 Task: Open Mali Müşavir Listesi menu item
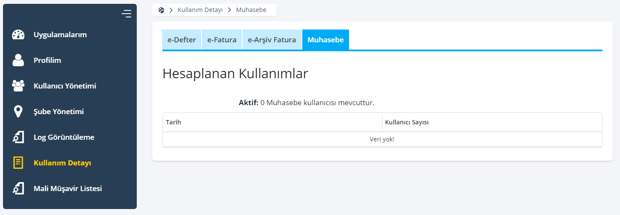tap(68, 188)
